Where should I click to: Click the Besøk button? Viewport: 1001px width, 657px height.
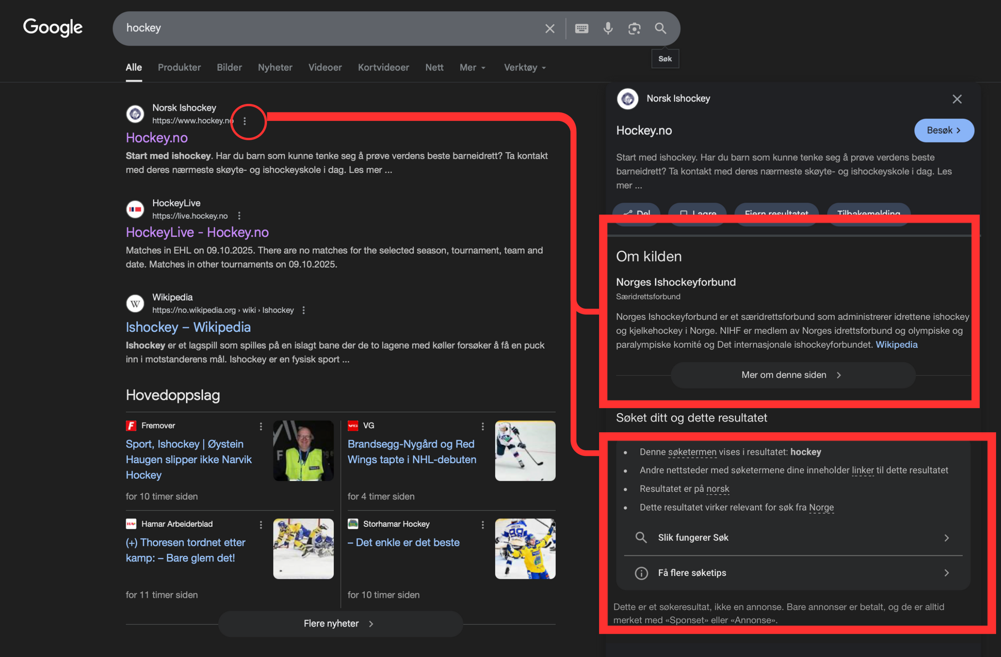943,130
